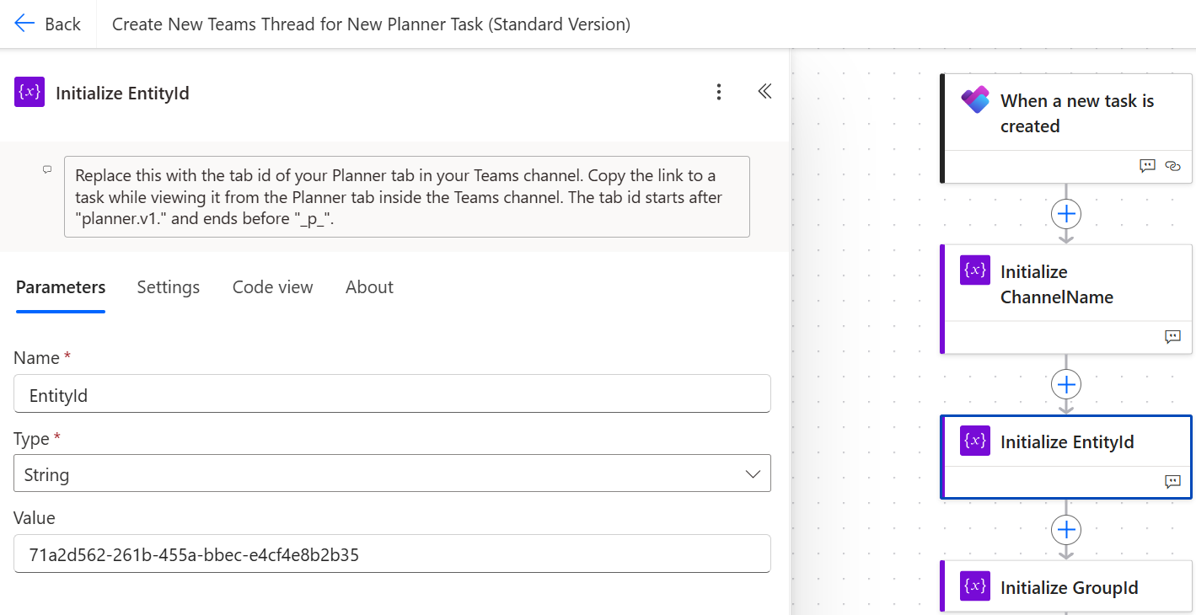Viewport: 1196px width, 615px height.
Task: Click the flow title Create New Teams Thread
Action: [x=371, y=24]
